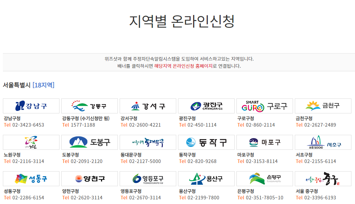The image size is (355, 204).
Task: Click the 마포구청 name label
Action: [246, 155]
